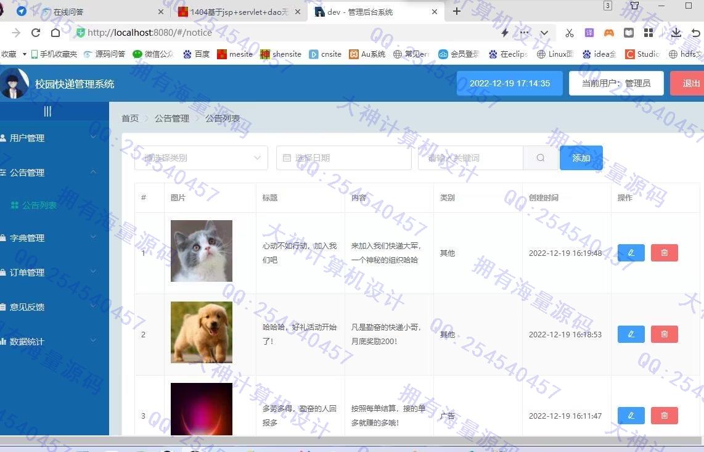Expand 用户管理 sidebar menu

click(x=49, y=138)
